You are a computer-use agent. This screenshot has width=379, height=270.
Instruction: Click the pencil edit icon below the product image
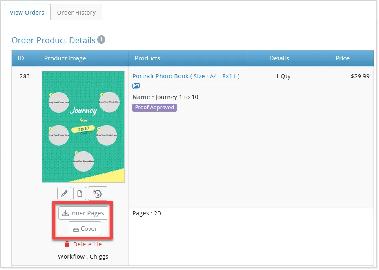(x=64, y=194)
